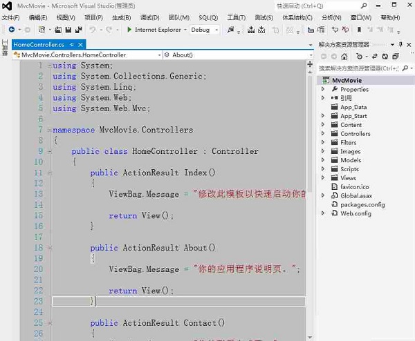Click the editor vertical scrollbar thumb

click(x=310, y=133)
